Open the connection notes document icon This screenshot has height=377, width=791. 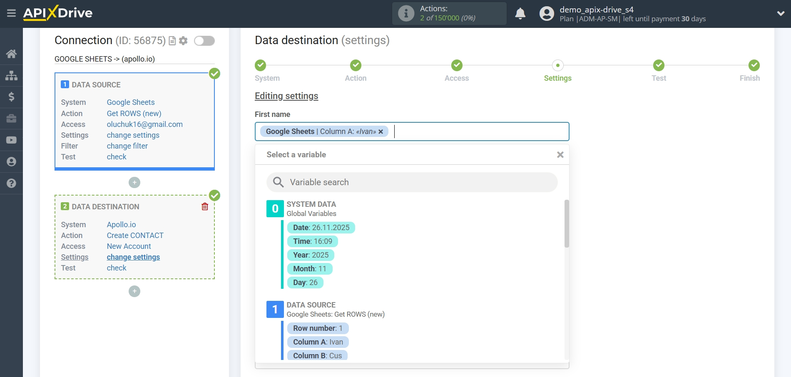click(x=172, y=41)
